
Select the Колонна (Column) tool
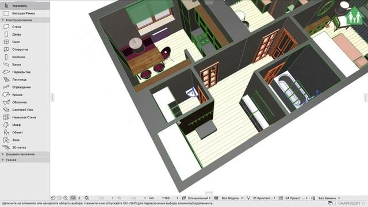pyautogui.click(x=25, y=57)
